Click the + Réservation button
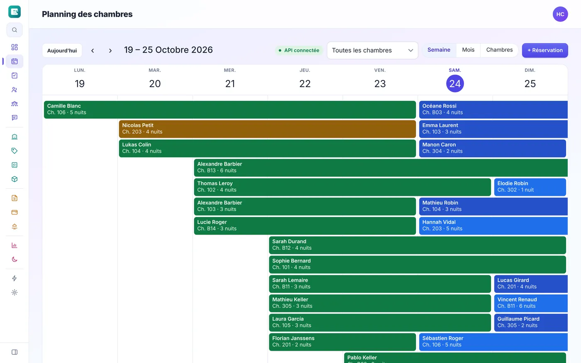Image resolution: width=581 pixels, height=363 pixels. [x=545, y=50]
